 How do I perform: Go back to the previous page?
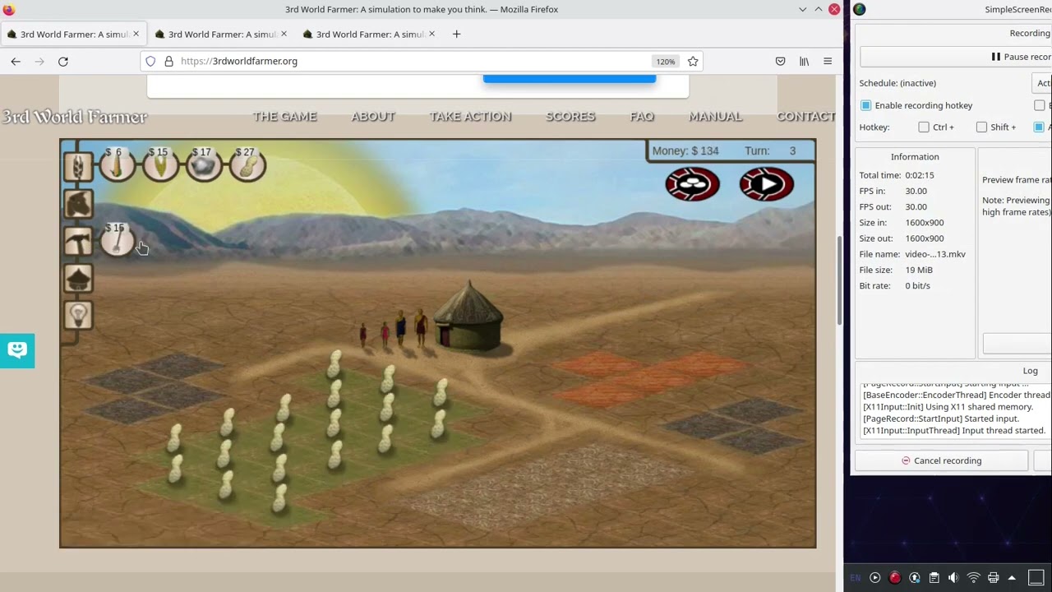[16, 61]
